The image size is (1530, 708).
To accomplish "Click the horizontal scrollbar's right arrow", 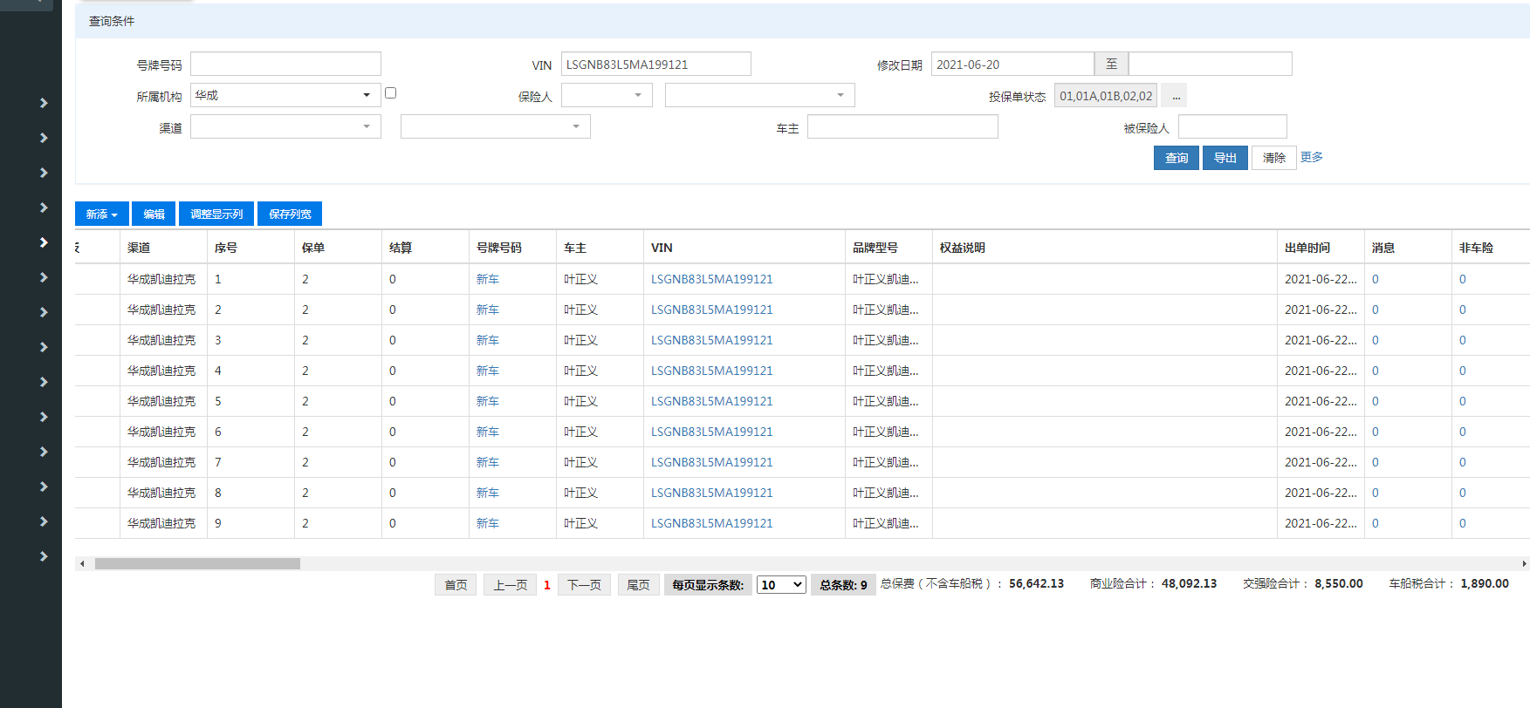I will [1524, 564].
